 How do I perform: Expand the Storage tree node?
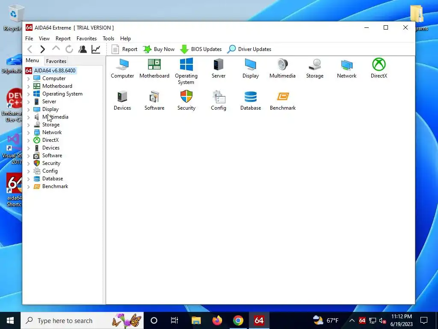point(29,125)
